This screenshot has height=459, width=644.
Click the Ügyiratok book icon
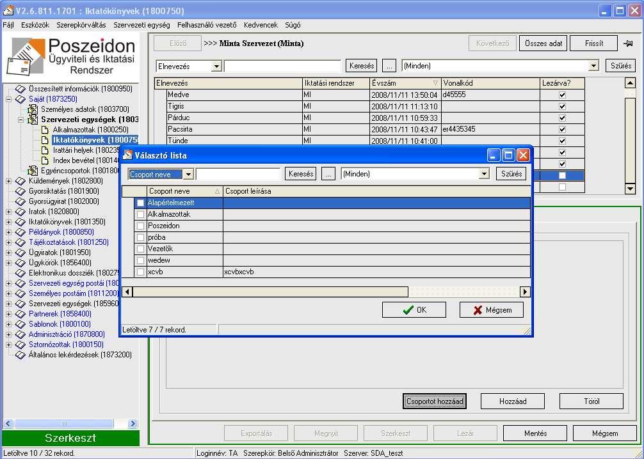[20, 253]
